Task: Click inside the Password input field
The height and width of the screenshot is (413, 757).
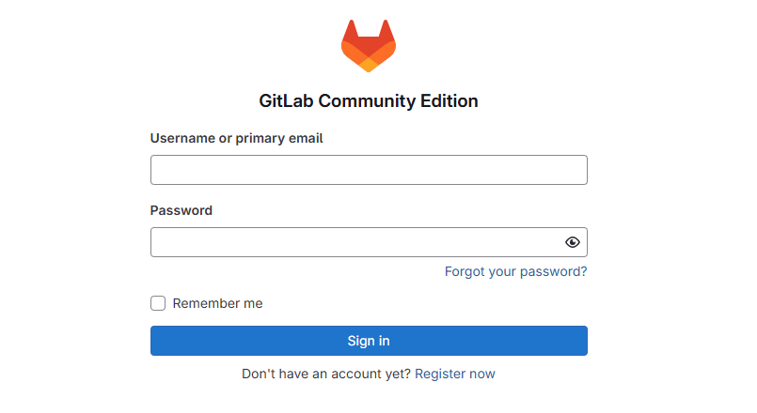Action: pos(357,242)
